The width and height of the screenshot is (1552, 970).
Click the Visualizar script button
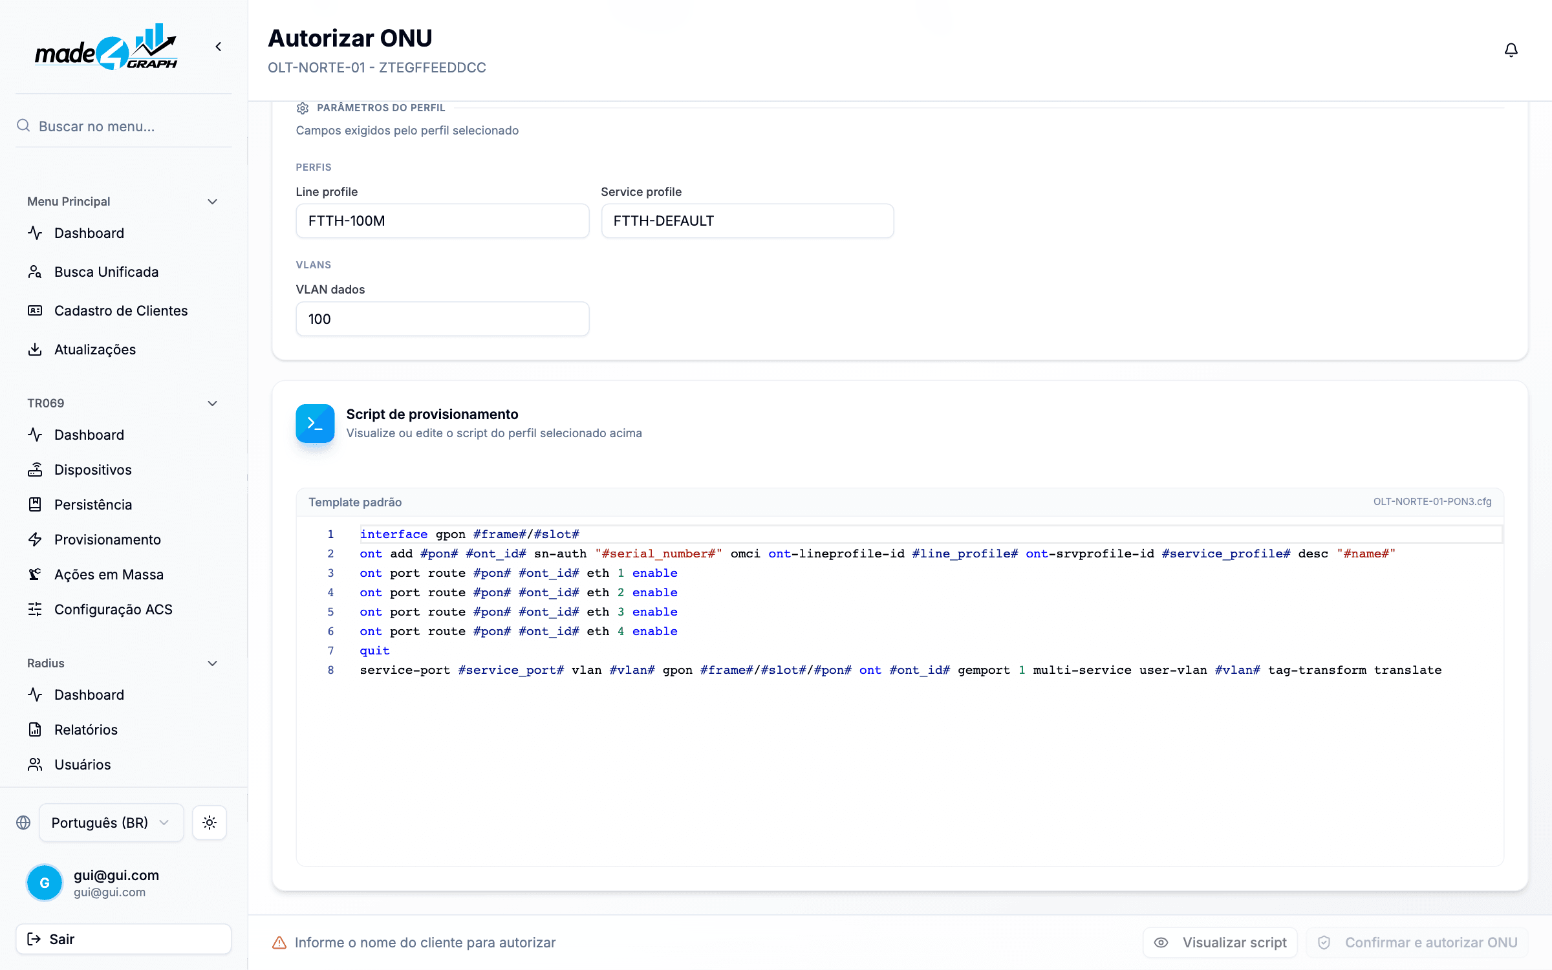pos(1220,942)
